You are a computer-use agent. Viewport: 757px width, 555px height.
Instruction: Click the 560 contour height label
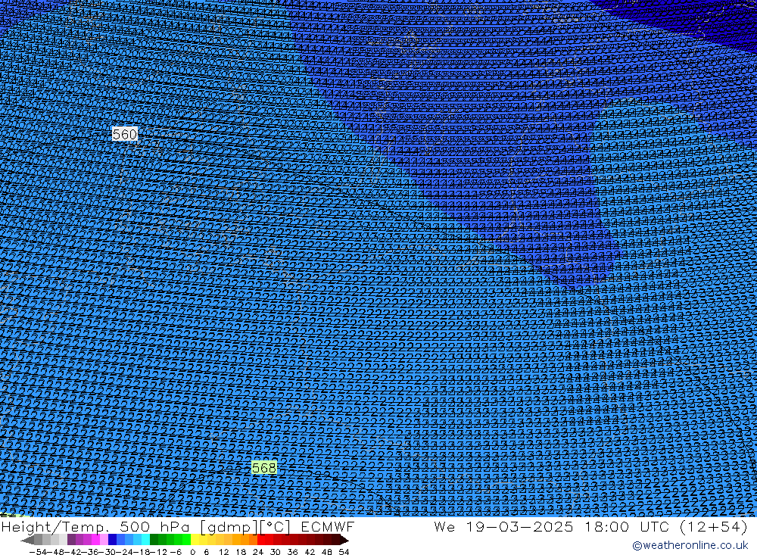pyautogui.click(x=125, y=134)
